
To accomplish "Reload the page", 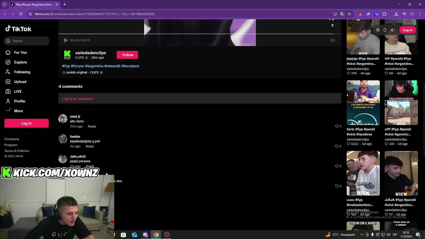I will coord(21,14).
